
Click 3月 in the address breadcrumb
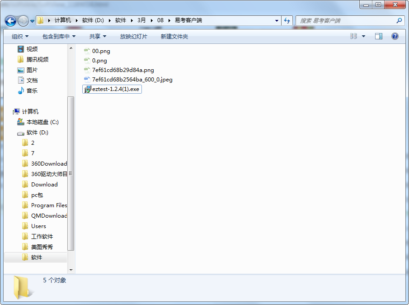point(141,20)
